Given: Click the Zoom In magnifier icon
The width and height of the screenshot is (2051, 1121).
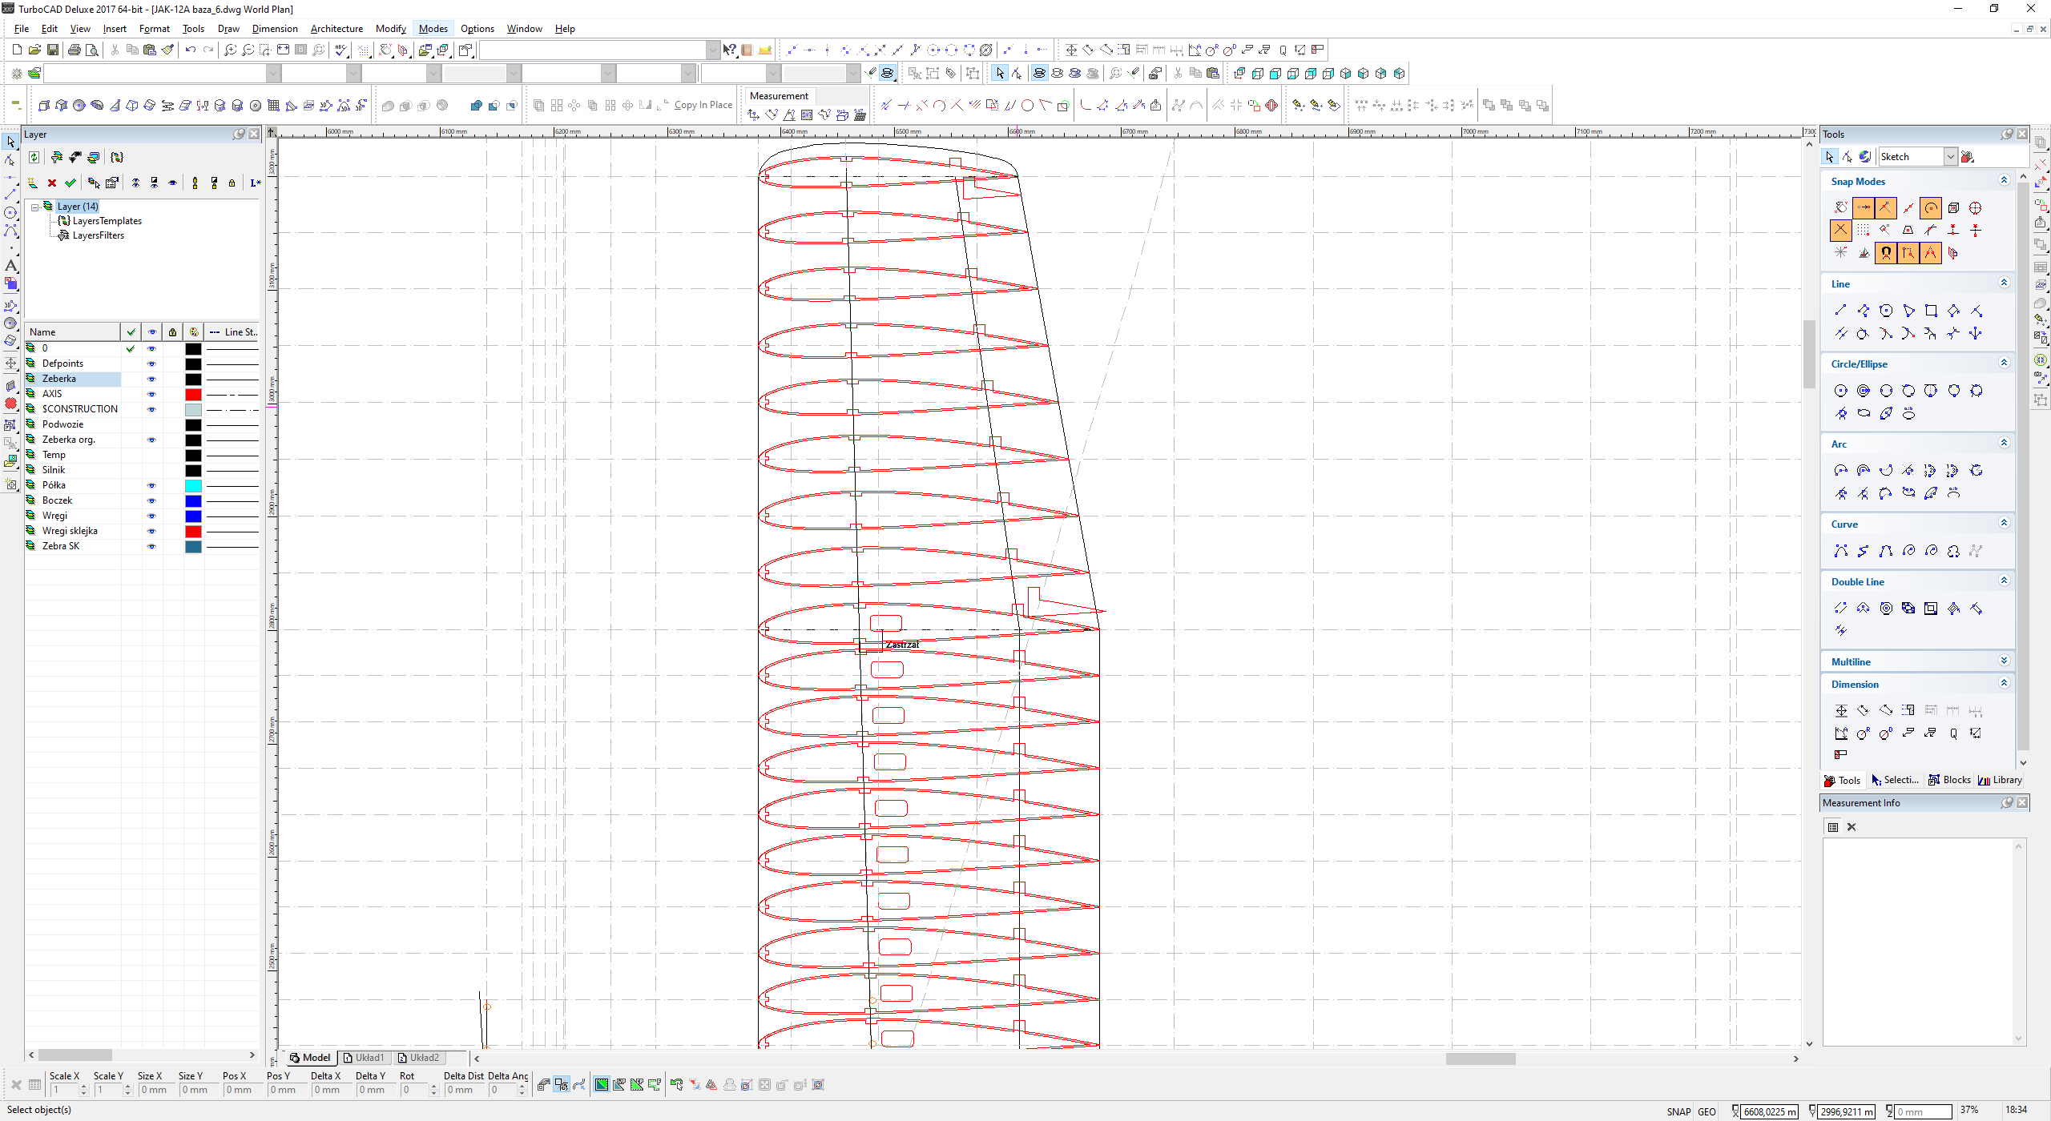Looking at the screenshot, I should click(230, 50).
